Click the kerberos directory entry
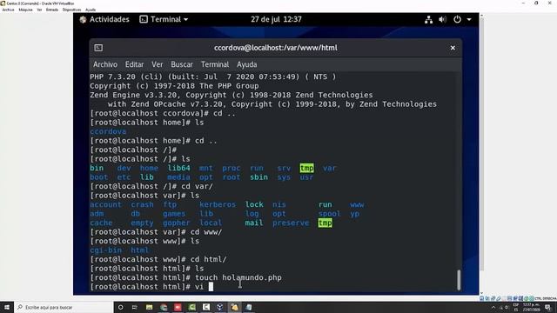 [218, 205]
